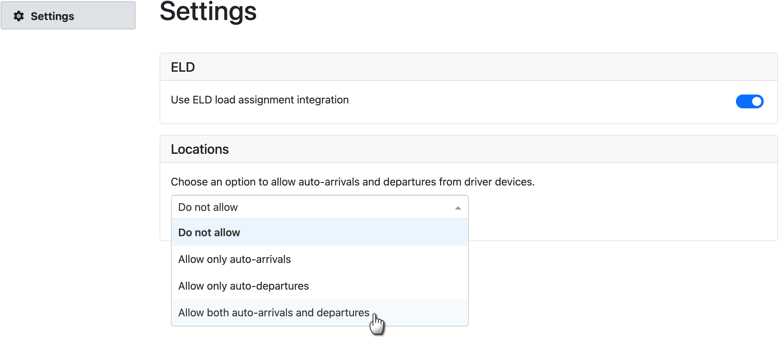Viewport: 778px width, 337px height.
Task: Click the Settings label next to the gear
Action: [52, 16]
